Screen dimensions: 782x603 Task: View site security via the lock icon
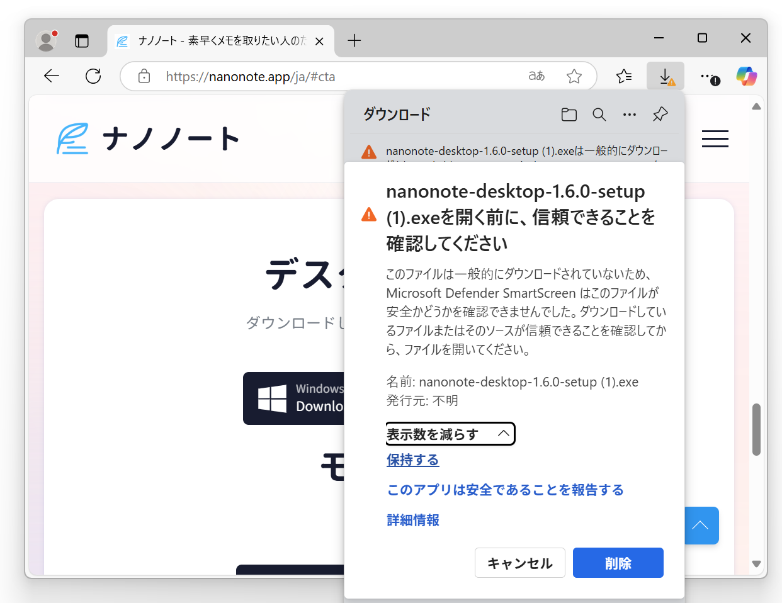[144, 76]
